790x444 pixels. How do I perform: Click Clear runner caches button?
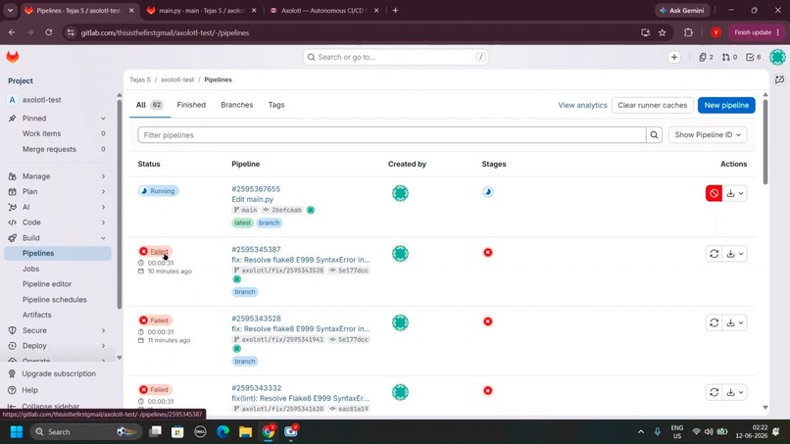click(653, 105)
